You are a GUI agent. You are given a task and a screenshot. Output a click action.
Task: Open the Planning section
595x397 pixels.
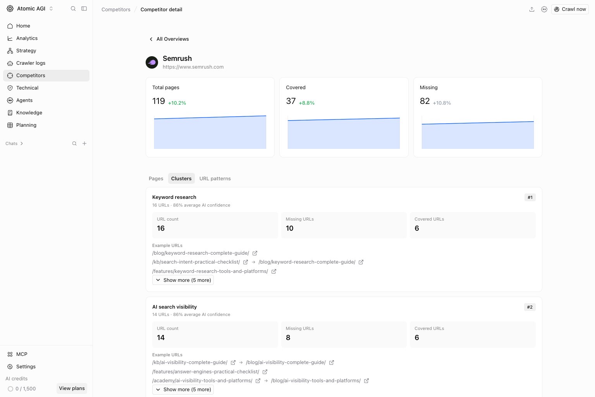click(46, 125)
